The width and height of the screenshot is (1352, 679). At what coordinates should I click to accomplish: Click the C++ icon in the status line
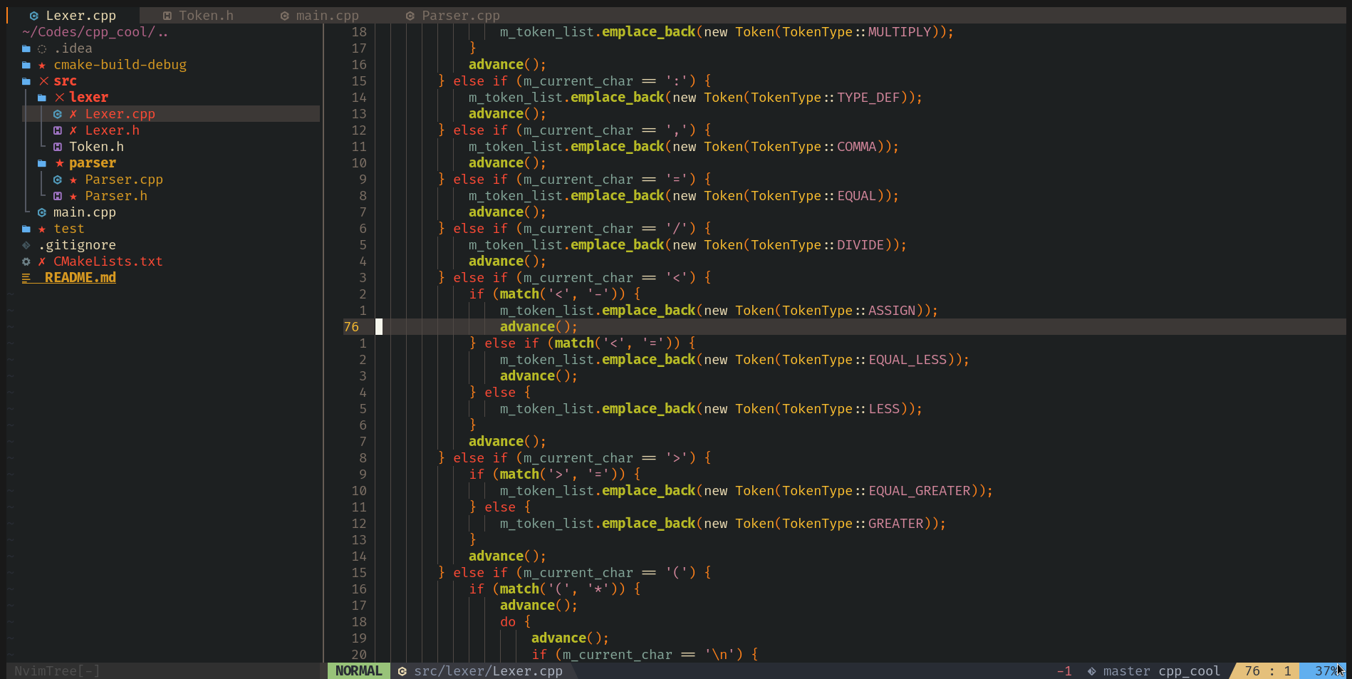click(402, 671)
